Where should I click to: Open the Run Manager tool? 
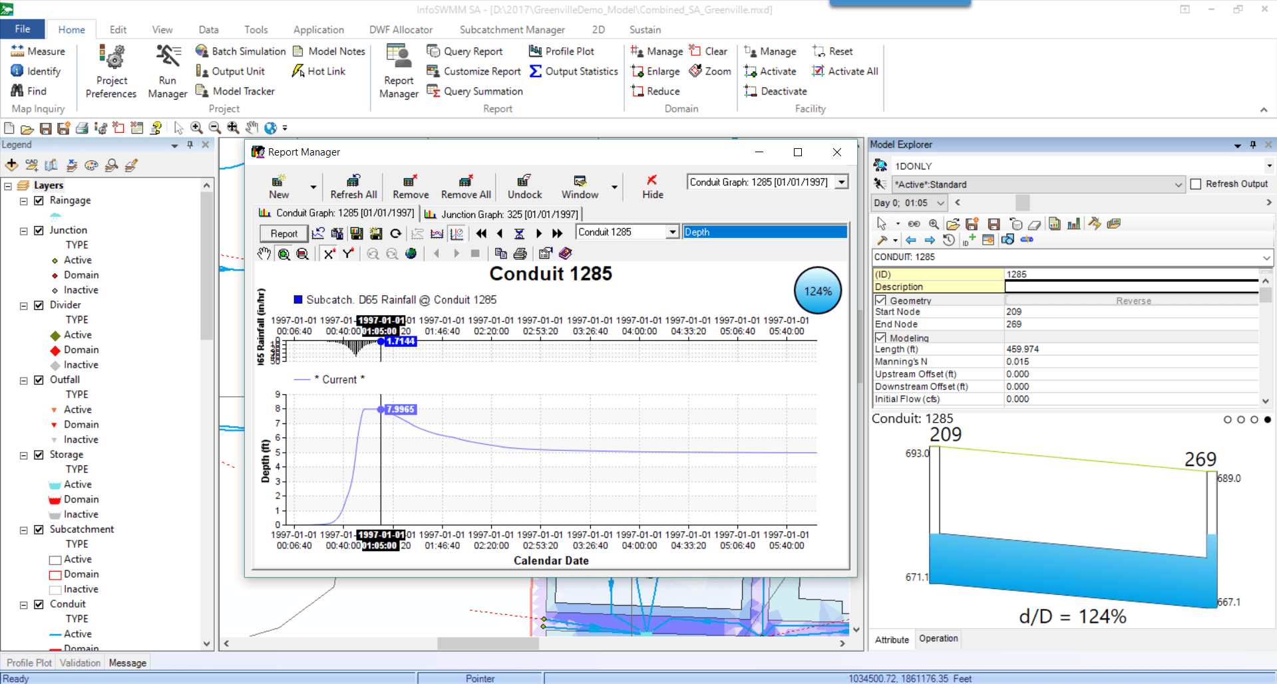[168, 72]
